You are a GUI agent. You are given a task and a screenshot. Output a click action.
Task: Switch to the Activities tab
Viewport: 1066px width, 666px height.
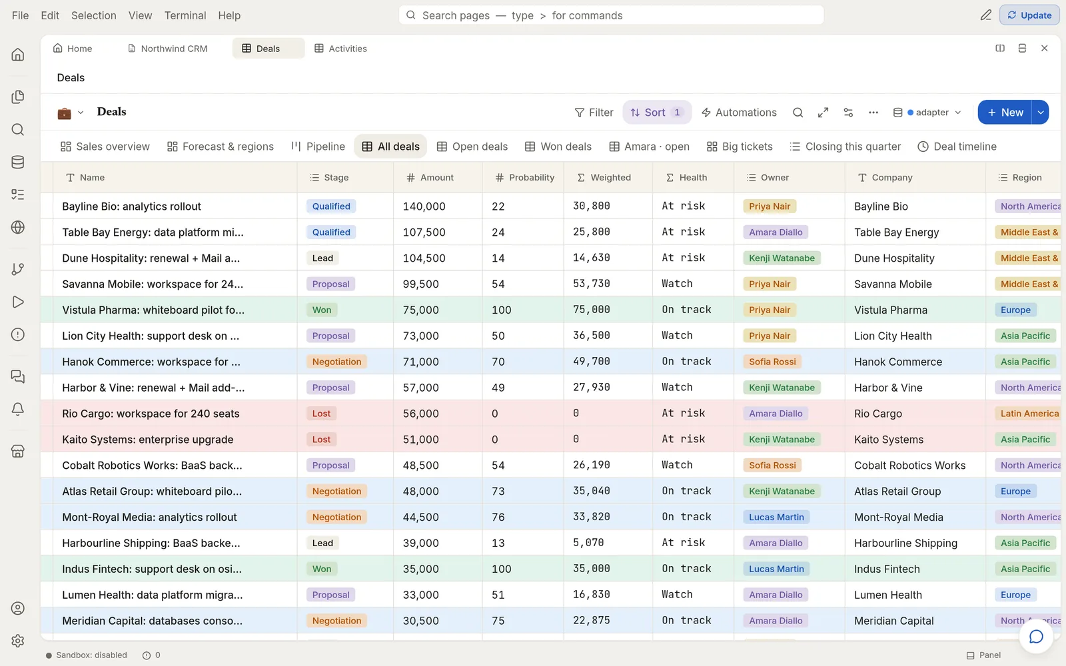coord(340,49)
